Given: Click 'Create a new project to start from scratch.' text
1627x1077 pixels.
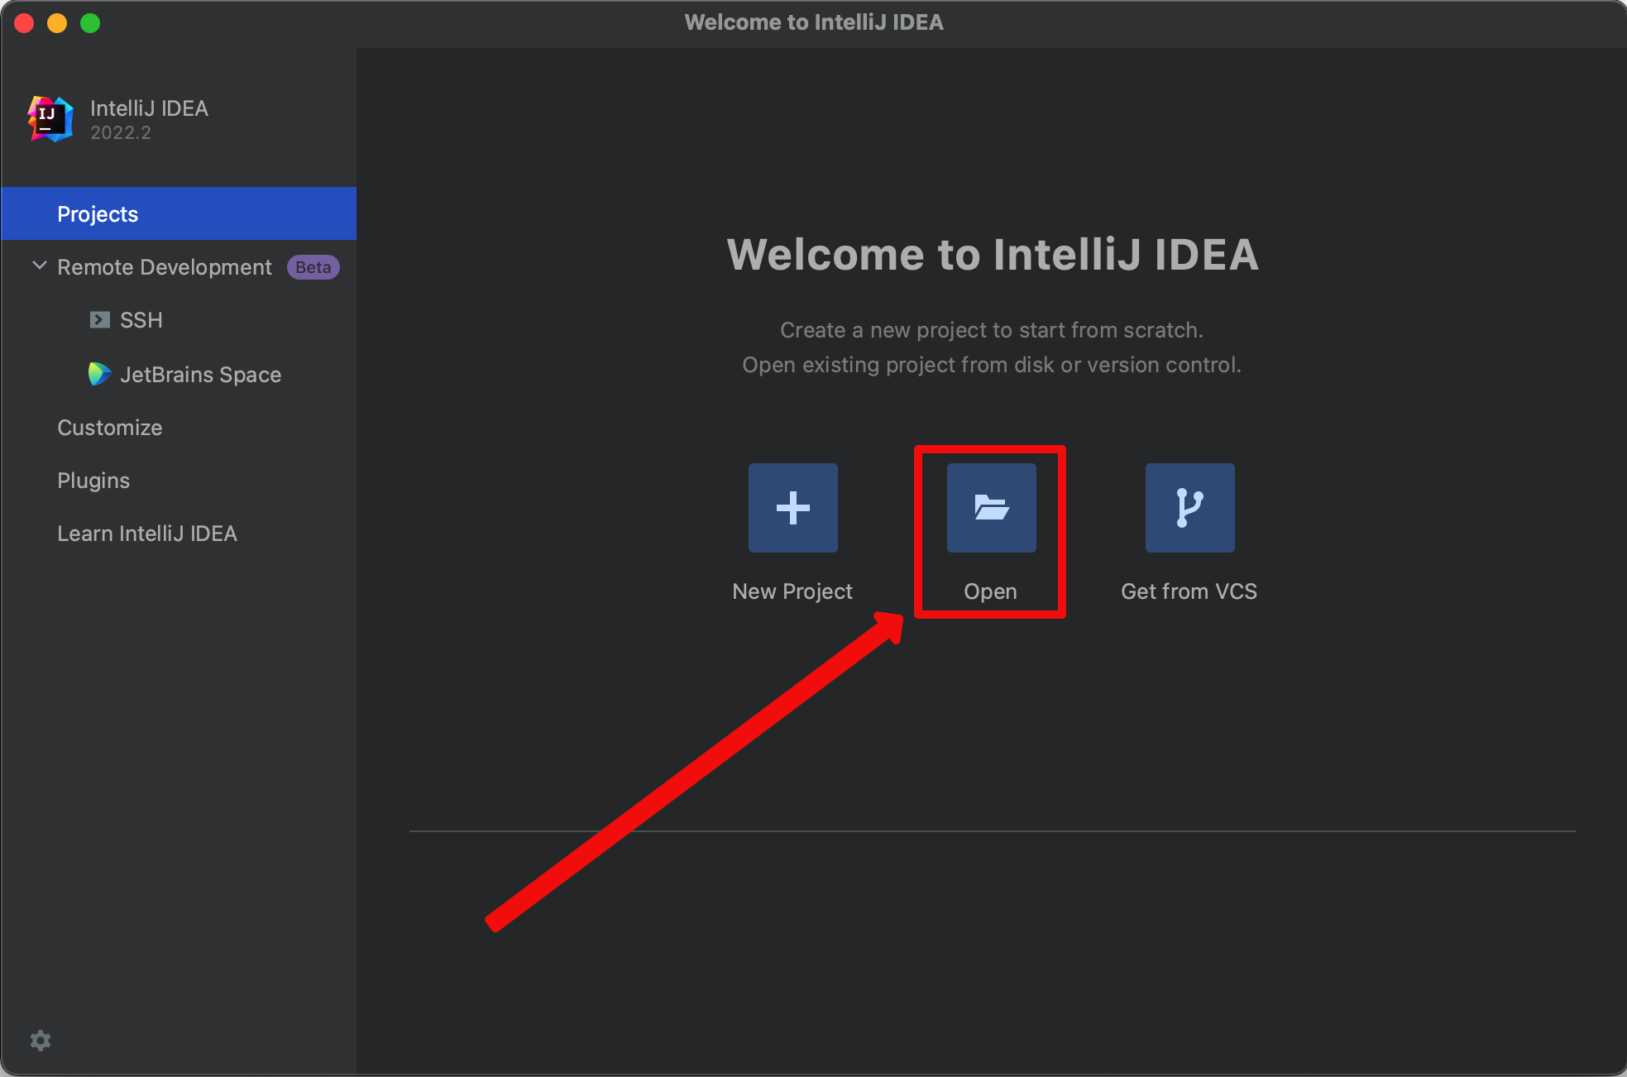Looking at the screenshot, I should pos(992,330).
